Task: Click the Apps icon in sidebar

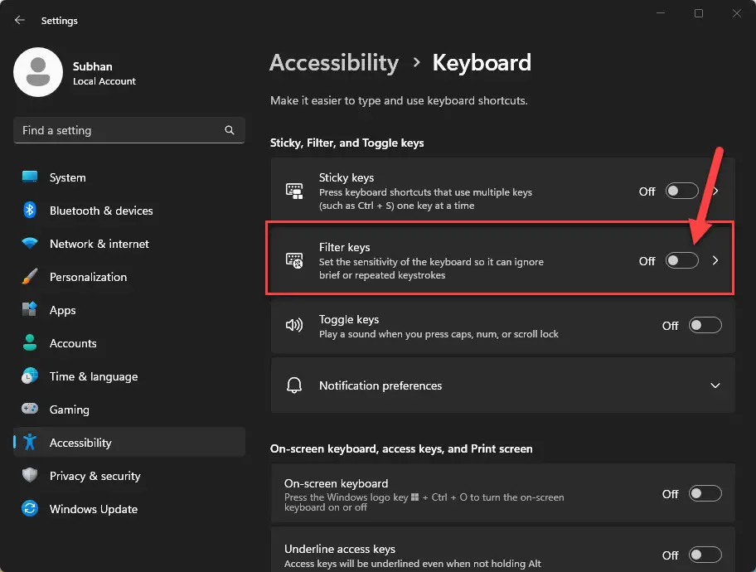Action: click(x=30, y=310)
